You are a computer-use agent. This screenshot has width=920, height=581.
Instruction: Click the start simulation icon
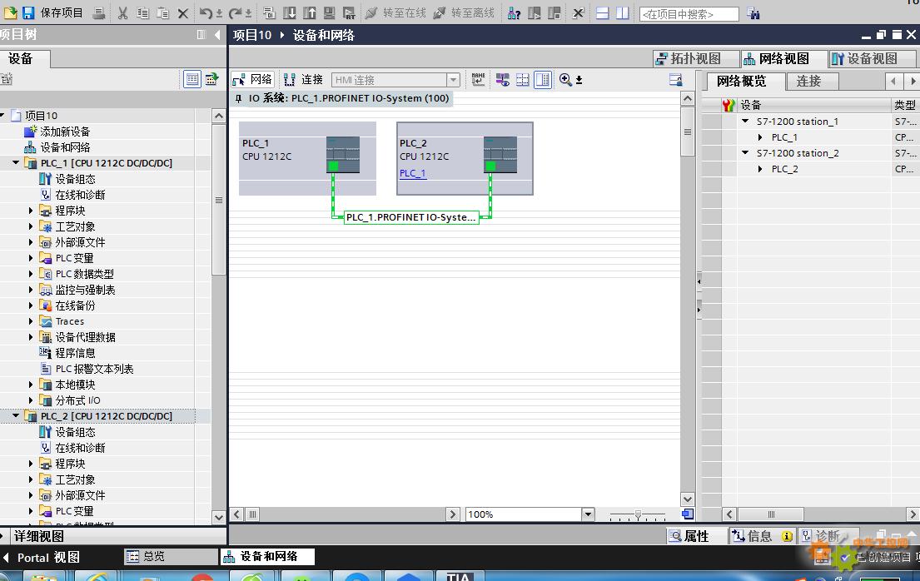click(329, 13)
